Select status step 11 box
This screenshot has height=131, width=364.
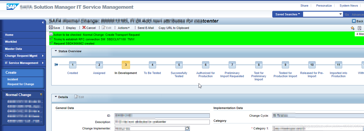pos(338,65)
